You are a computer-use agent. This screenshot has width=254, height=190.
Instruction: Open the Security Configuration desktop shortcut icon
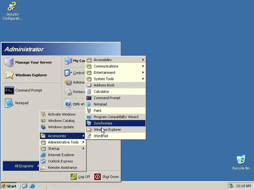click(x=12, y=6)
